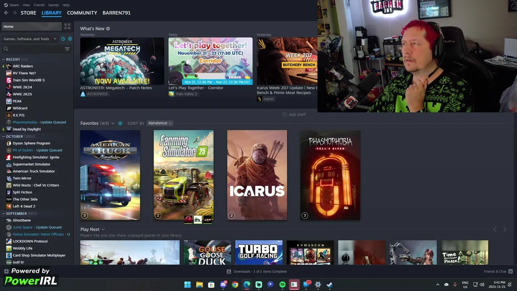Open the Alphabetical sort dropdown

160,123
